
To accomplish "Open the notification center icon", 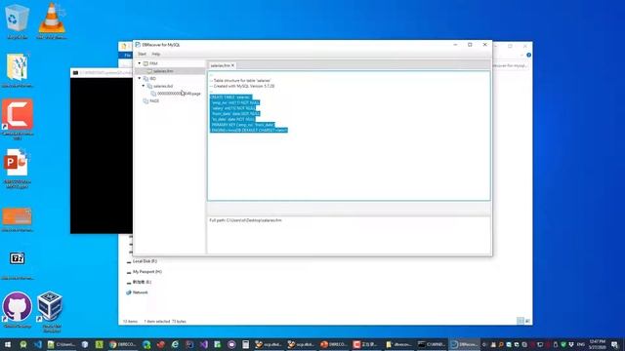I will pos(615,344).
